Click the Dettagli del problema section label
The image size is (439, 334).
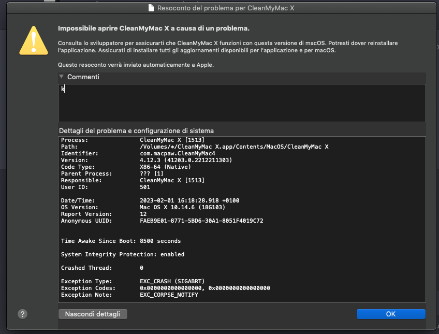coord(136,130)
